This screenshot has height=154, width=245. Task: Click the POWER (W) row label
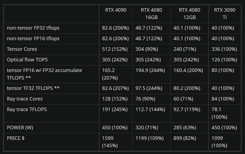[x=20, y=128]
